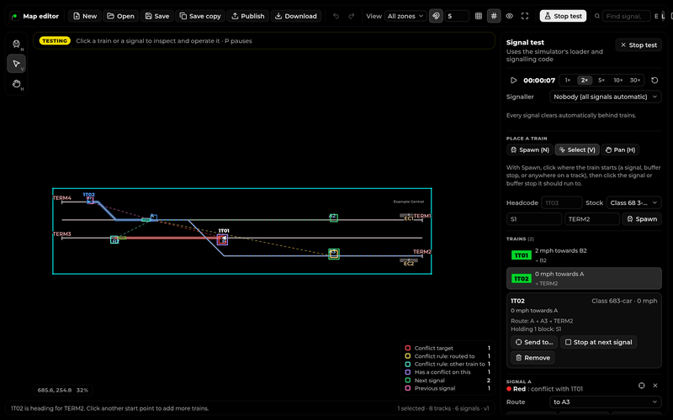This screenshot has width=673, height=420.
Task: Click the Previous signal pink legend swatch
Action: point(408,388)
